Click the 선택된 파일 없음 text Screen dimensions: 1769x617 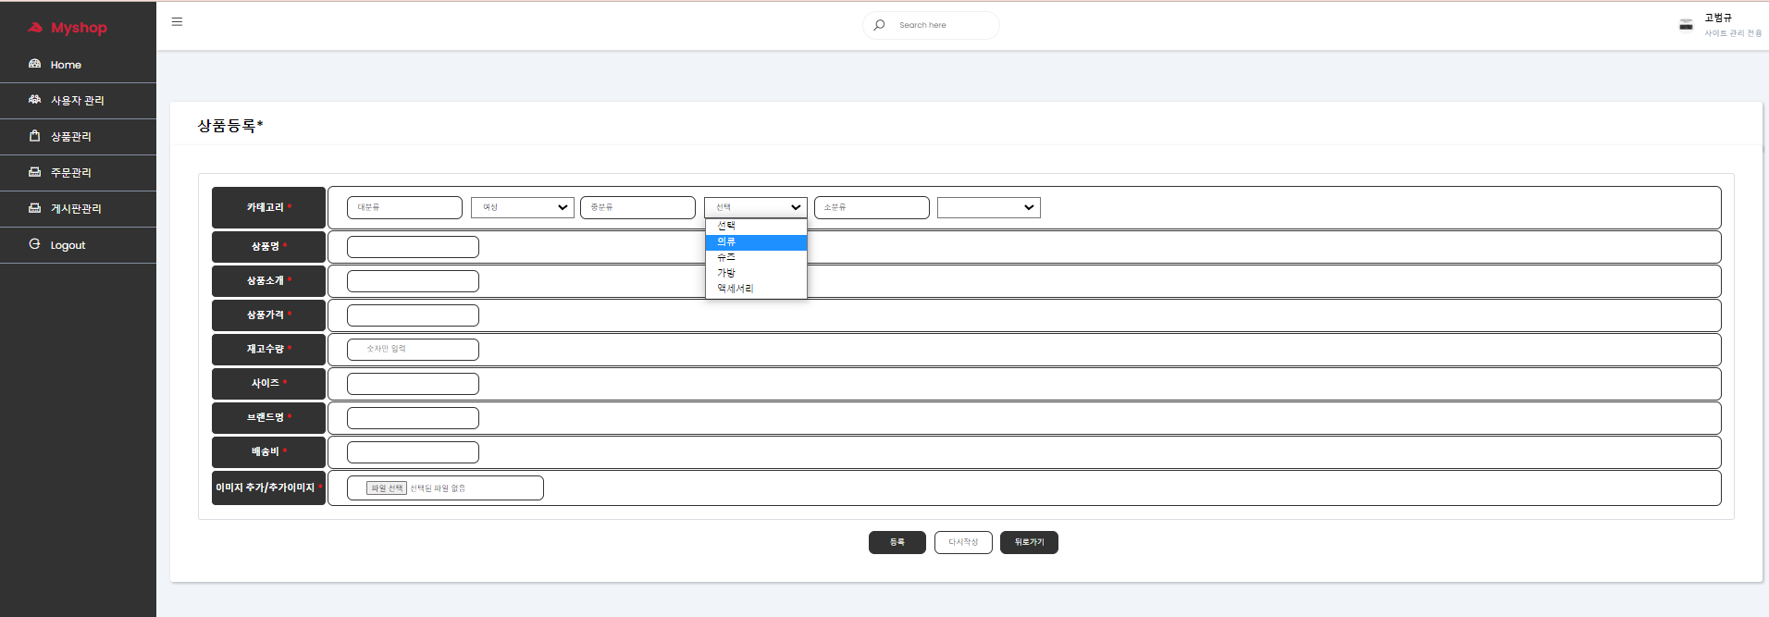click(x=438, y=488)
